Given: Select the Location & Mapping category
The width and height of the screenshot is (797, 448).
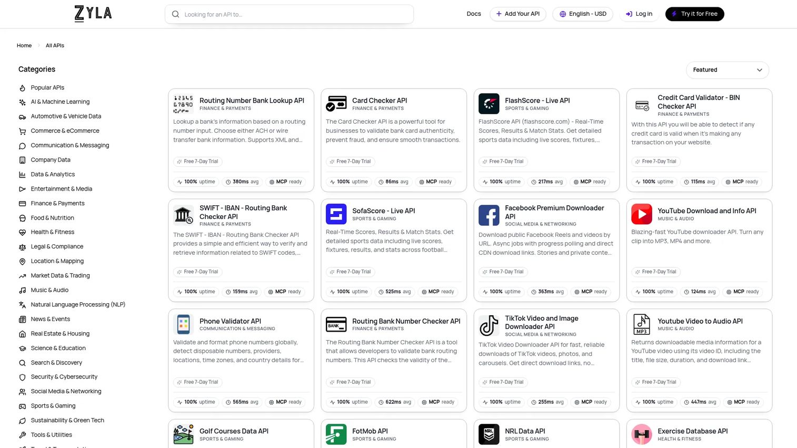Looking at the screenshot, I should point(57,261).
